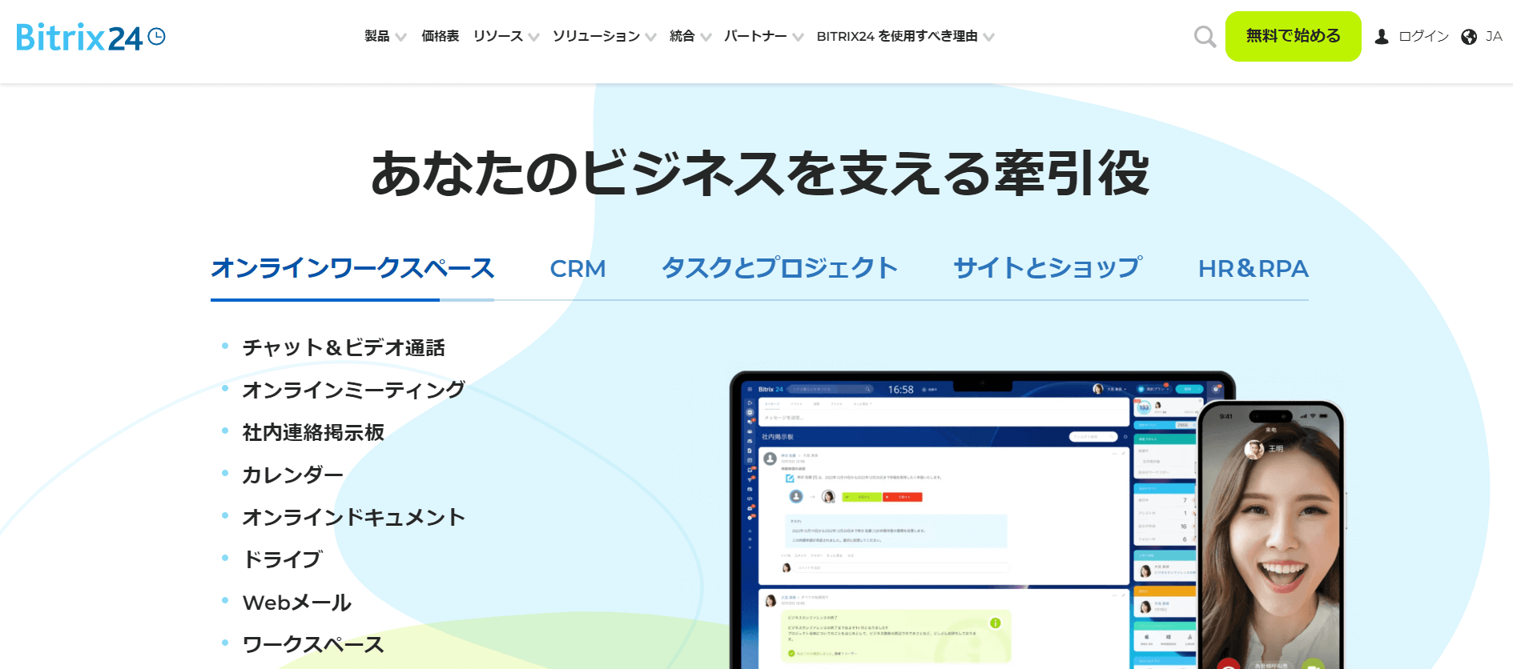Switch to the タスクとプロジェクト tab
Image resolution: width=1513 pixels, height=669 pixels.
779,268
